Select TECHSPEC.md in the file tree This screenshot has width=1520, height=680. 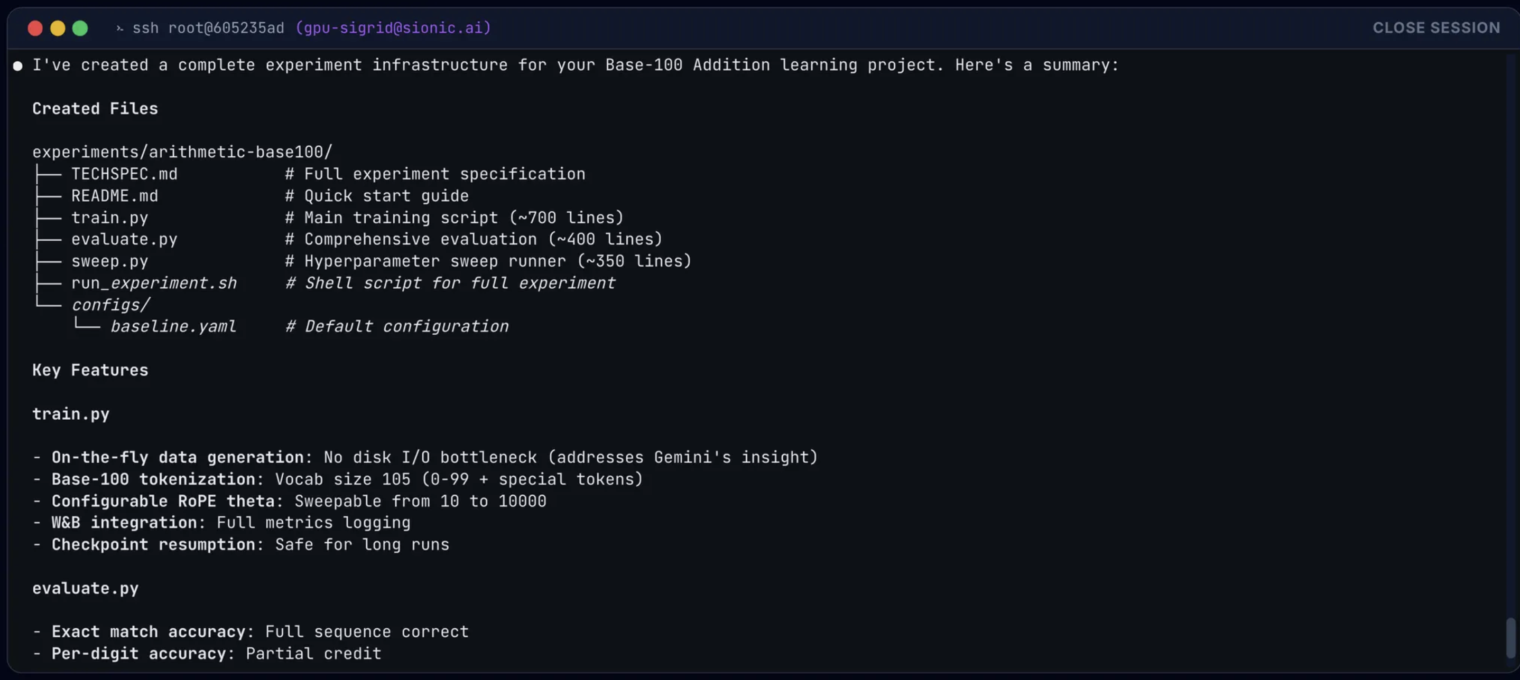coord(124,174)
